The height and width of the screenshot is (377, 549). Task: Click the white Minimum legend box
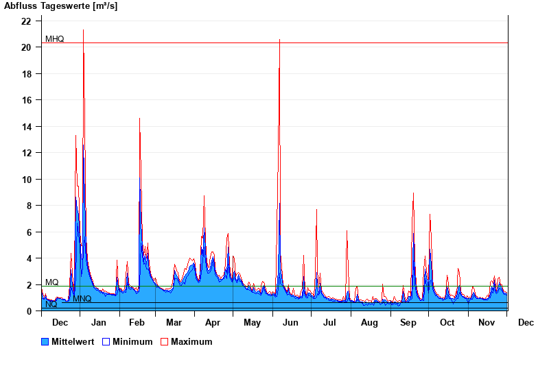pyautogui.click(x=106, y=341)
